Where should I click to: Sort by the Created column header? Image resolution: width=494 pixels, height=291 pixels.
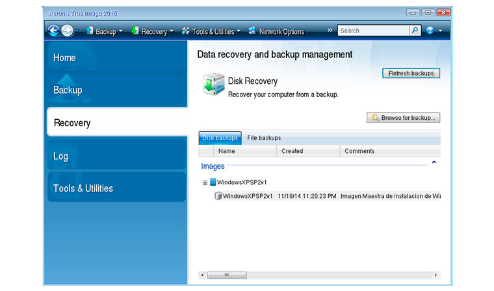coord(308,151)
